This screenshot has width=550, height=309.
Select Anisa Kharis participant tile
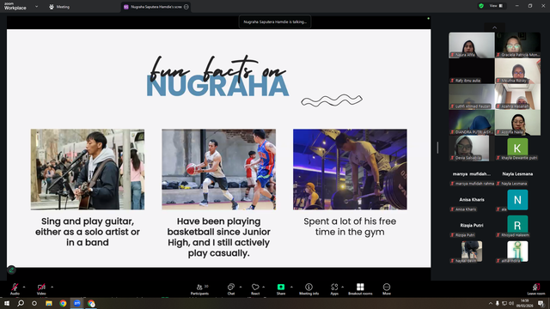(x=472, y=200)
